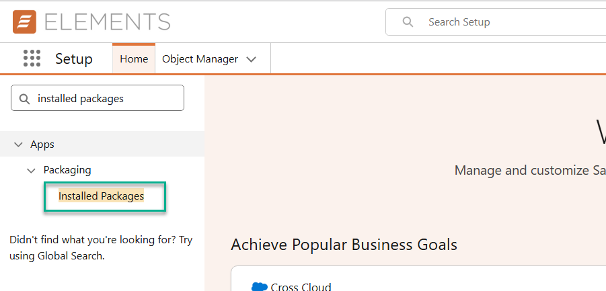Open the App Launcher dots grid
Viewport: 606px width, 291px height.
click(32, 58)
